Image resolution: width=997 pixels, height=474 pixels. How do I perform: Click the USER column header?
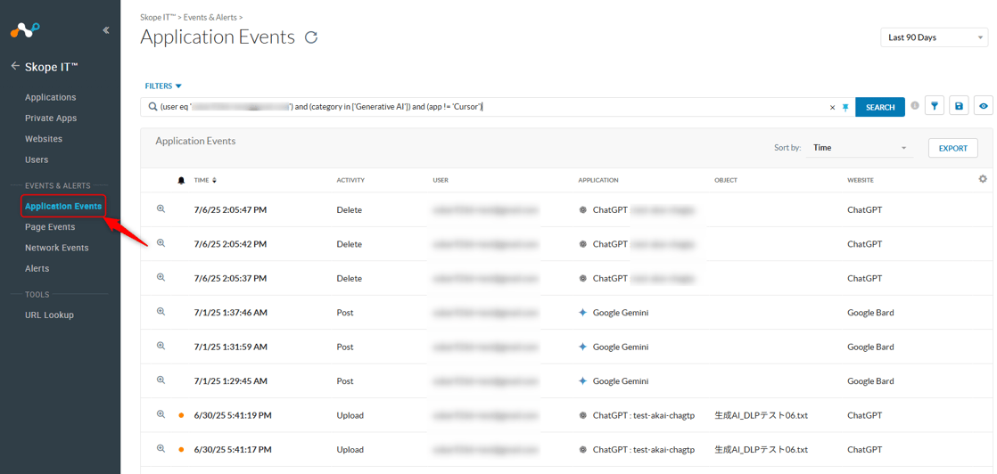(x=441, y=181)
